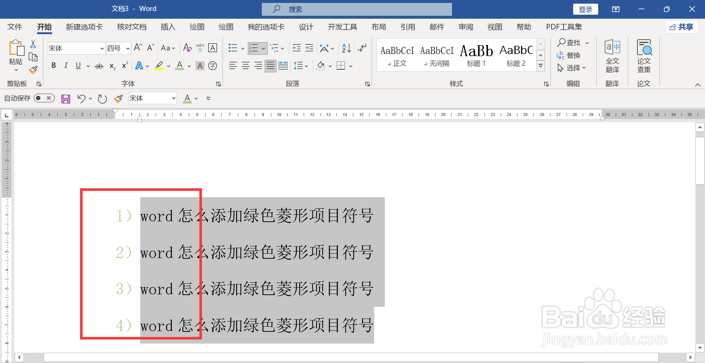Click the 共享 share button
The width and height of the screenshot is (705, 363).
[x=681, y=27]
